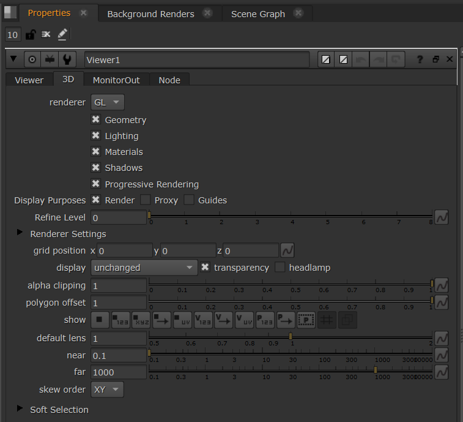Viewport: 463px width, 422px height.
Task: Click the pencil edit icon in the toolbar
Action: pyautogui.click(x=62, y=35)
